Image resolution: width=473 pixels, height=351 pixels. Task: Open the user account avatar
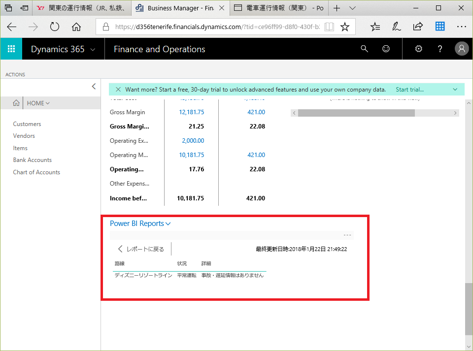click(x=462, y=49)
